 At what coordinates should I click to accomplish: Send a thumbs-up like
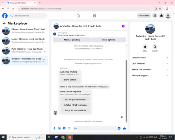[x=125, y=128]
